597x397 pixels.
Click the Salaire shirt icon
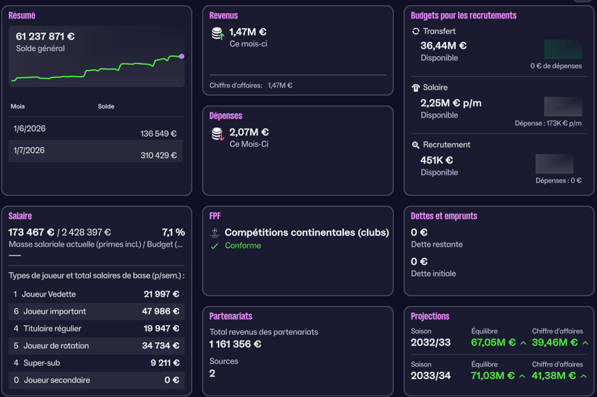pyautogui.click(x=416, y=88)
